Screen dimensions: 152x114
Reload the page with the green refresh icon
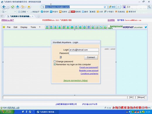(x=13, y=7)
